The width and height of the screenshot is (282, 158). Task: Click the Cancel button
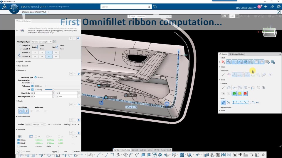pos(77,152)
